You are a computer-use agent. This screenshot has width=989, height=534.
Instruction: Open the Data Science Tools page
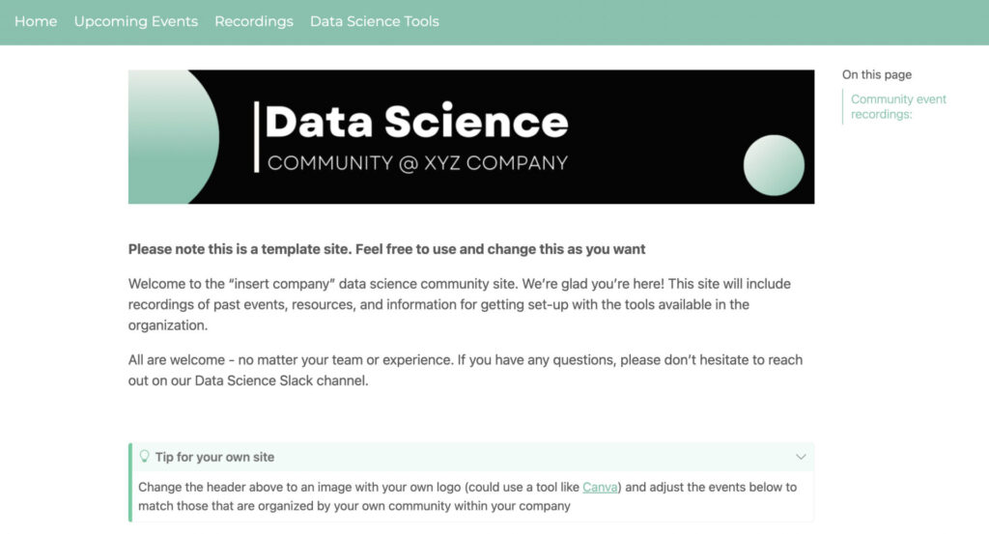[x=375, y=21]
